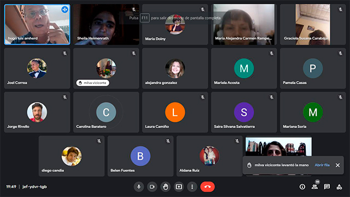Show the participants list icon

click(x=315, y=187)
